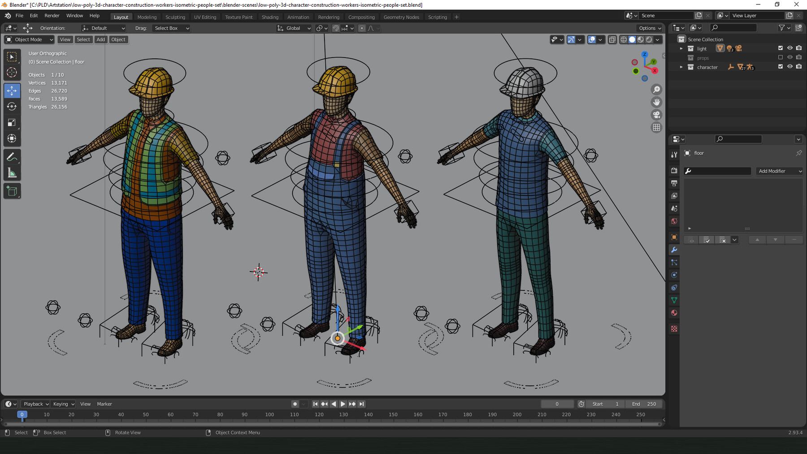Enable the props collection checkbox
The height and width of the screenshot is (454, 807).
coord(781,57)
